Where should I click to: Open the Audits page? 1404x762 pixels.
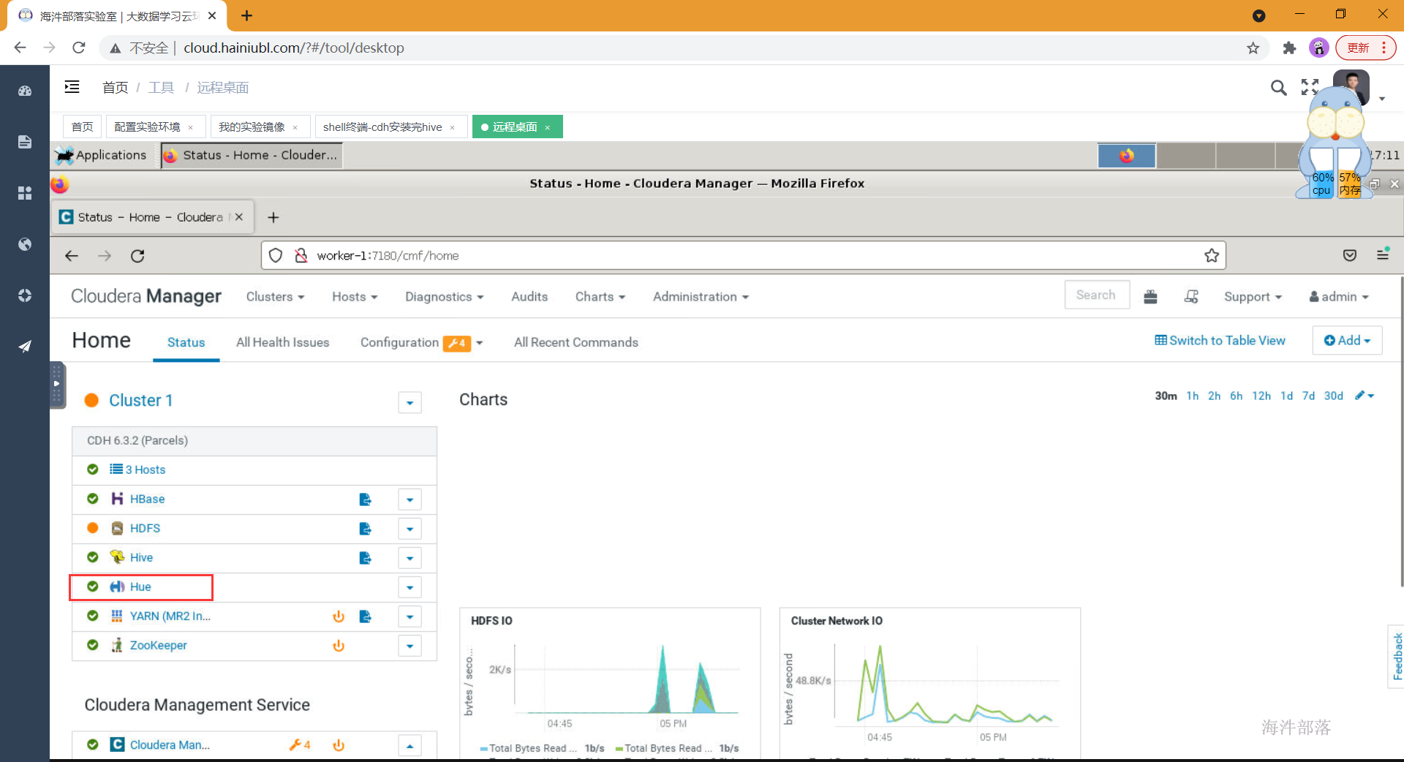[x=529, y=296]
